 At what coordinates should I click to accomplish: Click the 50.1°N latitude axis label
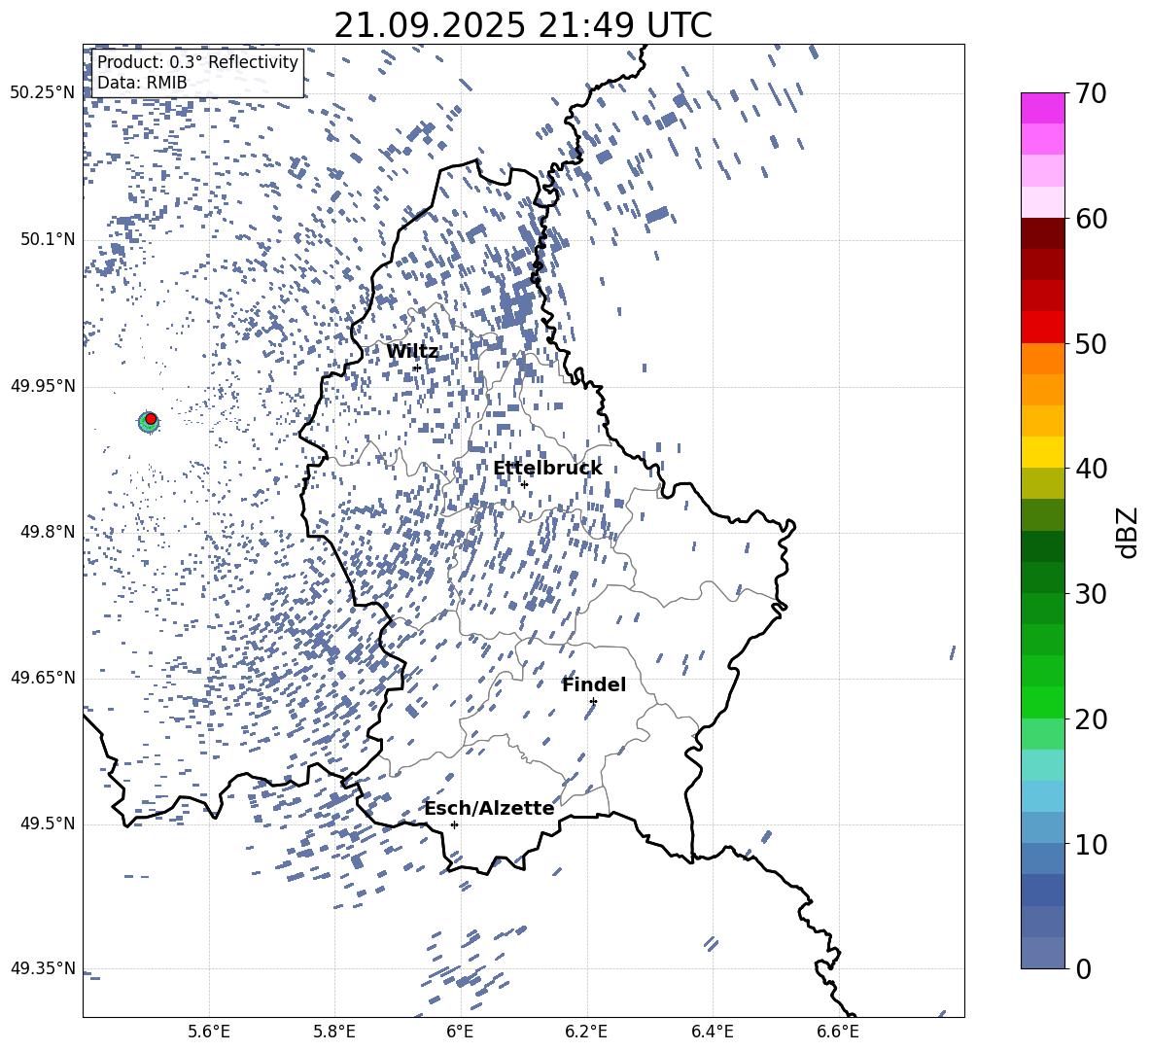click(x=43, y=239)
